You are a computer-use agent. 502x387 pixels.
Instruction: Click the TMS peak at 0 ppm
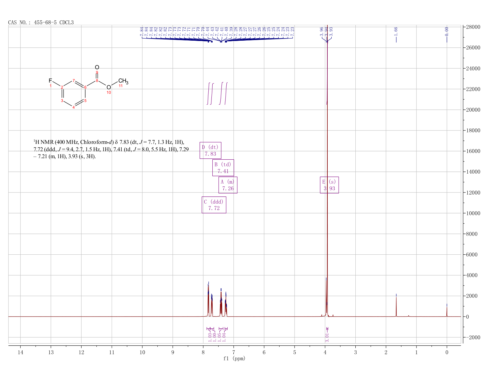coord(447,312)
